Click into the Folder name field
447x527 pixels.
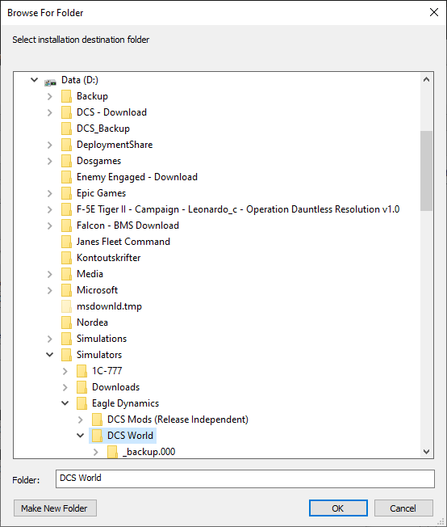point(245,479)
